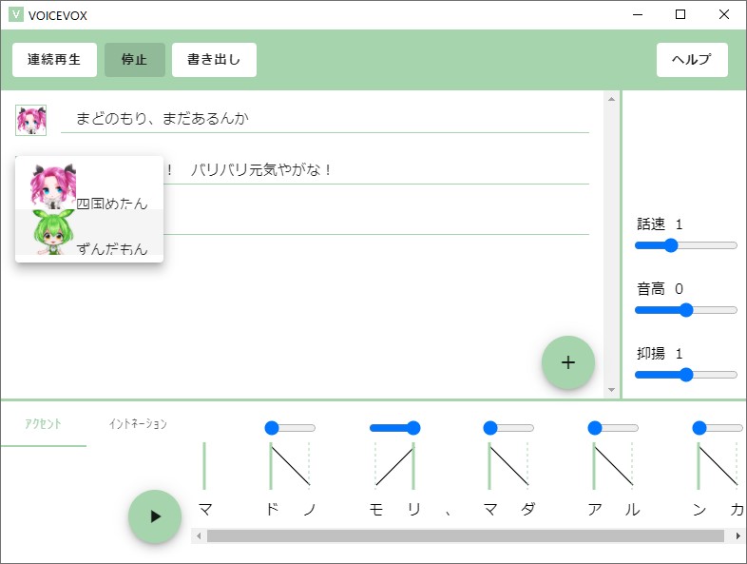Screen dimensions: 747x564
Task: Minimize the VOICEVOX window
Action: point(638,15)
